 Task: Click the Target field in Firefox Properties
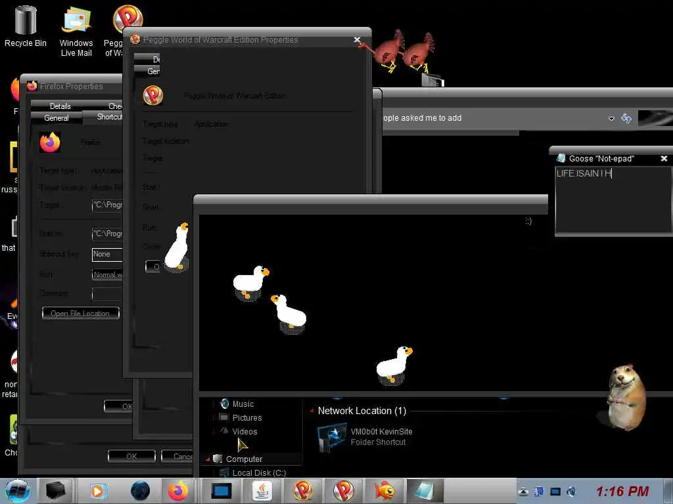(x=107, y=205)
